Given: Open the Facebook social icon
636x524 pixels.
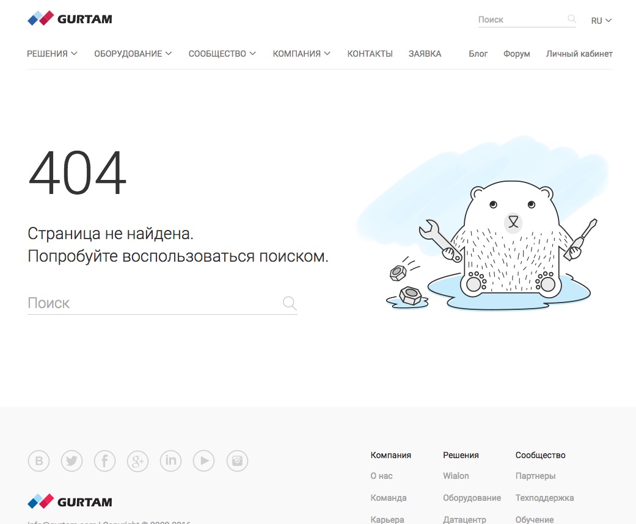Looking at the screenshot, I should 105,461.
